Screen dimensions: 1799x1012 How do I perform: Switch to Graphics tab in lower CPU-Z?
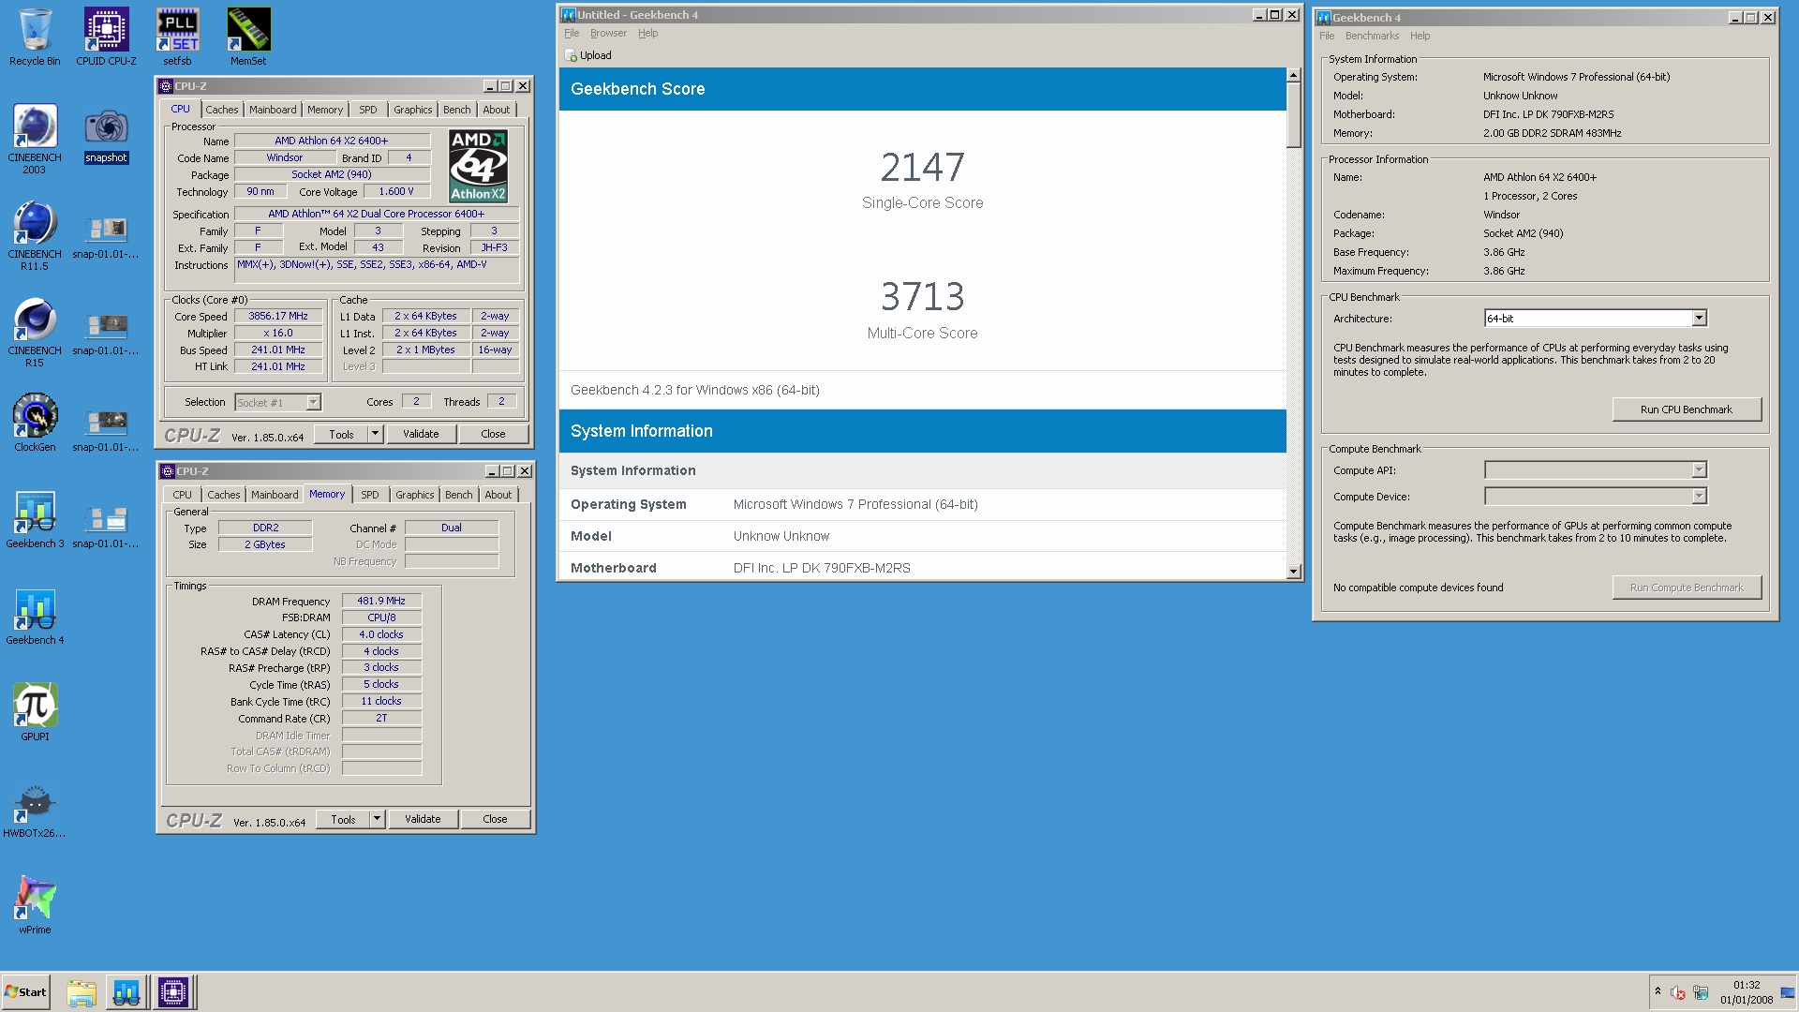(414, 495)
